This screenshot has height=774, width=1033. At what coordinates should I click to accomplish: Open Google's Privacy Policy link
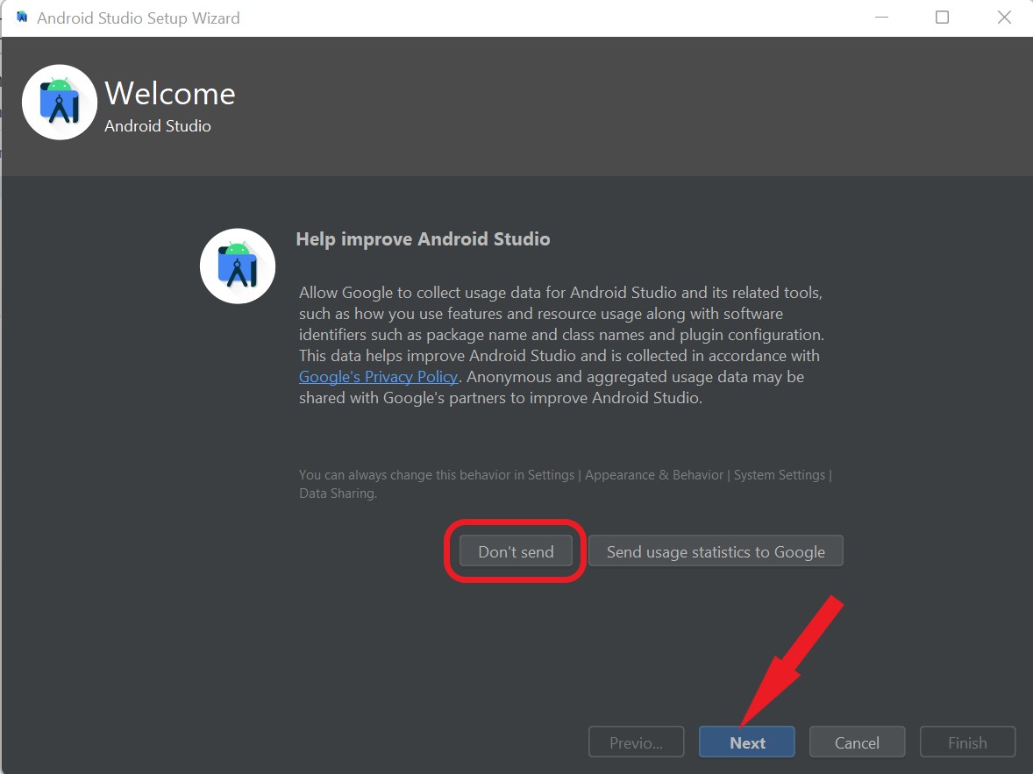coord(377,376)
